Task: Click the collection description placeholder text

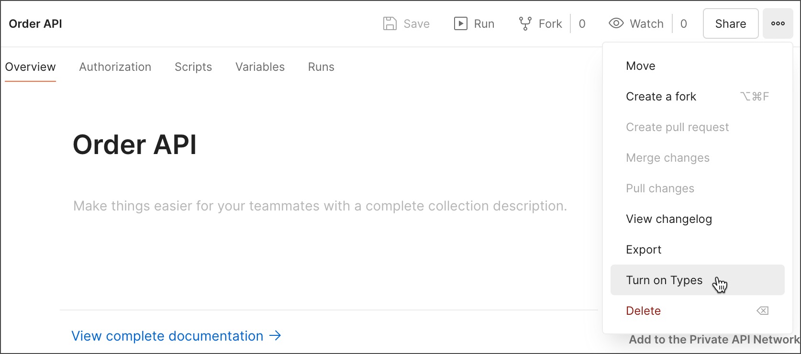Action: point(320,206)
